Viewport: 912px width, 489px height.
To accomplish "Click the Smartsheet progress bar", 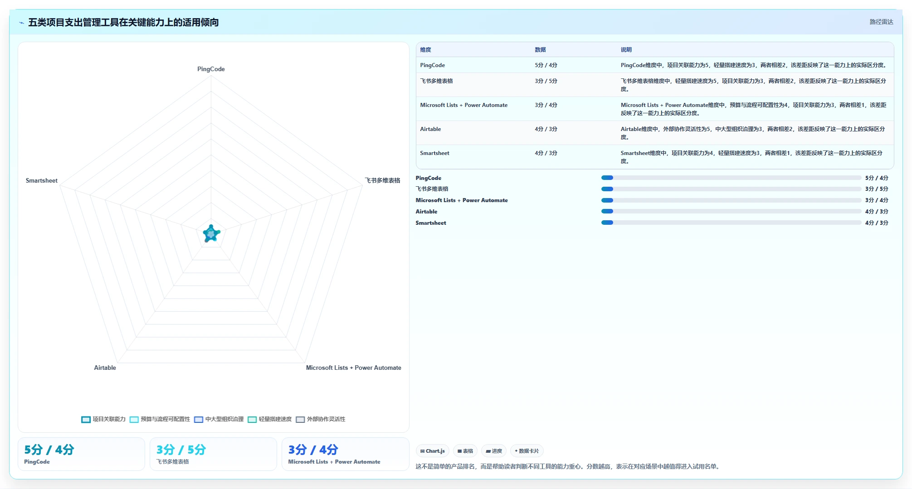I will (x=731, y=223).
